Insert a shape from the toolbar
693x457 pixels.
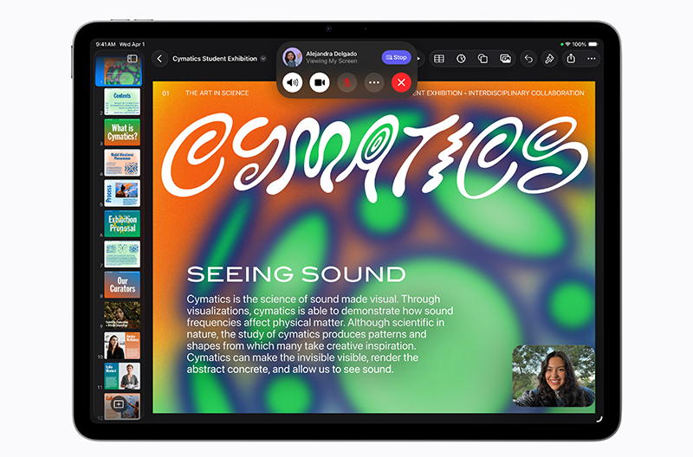pyautogui.click(x=483, y=59)
